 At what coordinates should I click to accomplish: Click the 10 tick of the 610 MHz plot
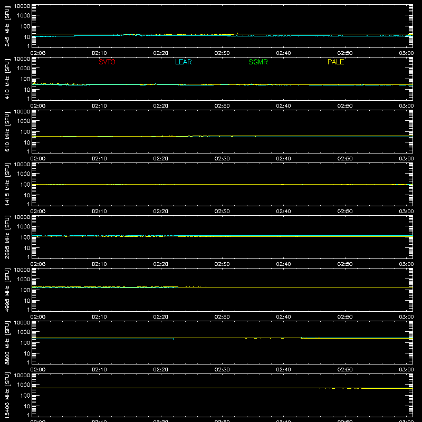tap(27, 142)
